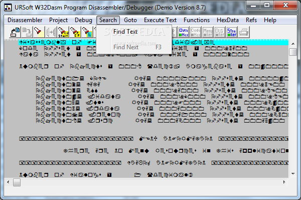This screenshot has width=301, height=200.
Task: Click the Open File to Disassemble icon
Action: pyautogui.click(x=15, y=32)
